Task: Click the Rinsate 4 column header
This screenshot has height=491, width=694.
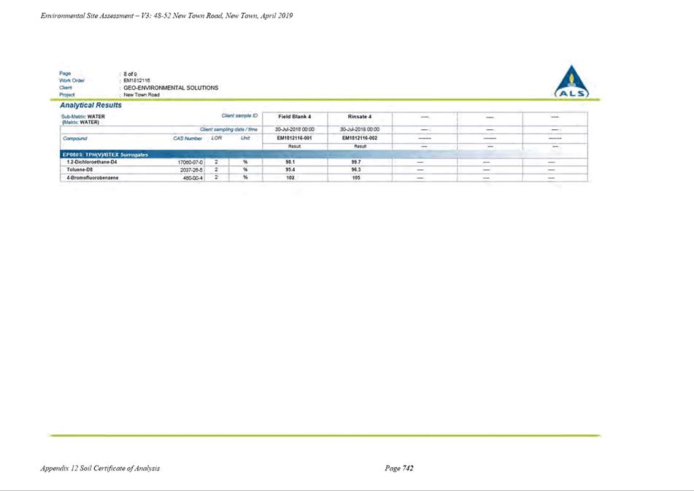Action: [x=359, y=117]
